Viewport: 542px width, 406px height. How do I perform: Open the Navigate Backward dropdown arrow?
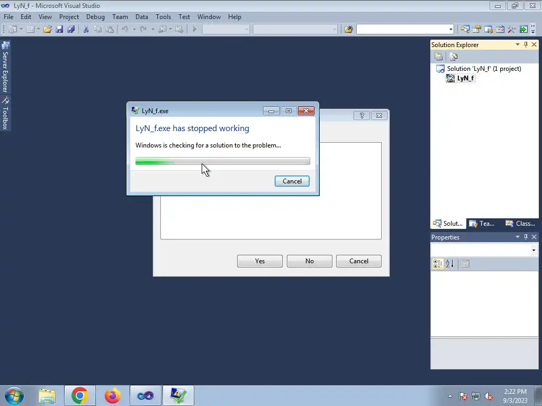(170, 30)
